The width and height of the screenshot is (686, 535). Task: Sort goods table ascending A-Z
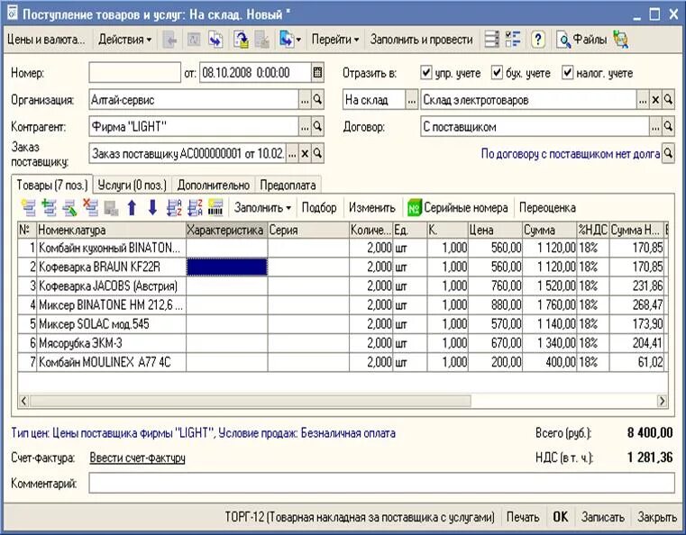tap(174, 208)
